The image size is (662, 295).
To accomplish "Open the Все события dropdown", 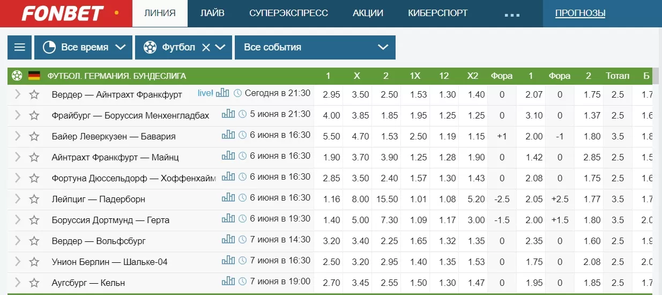I will pos(315,47).
